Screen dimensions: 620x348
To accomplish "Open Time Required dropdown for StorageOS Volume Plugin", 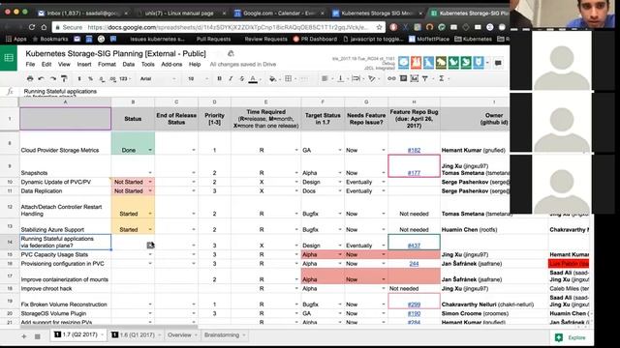I will [x=296, y=313].
